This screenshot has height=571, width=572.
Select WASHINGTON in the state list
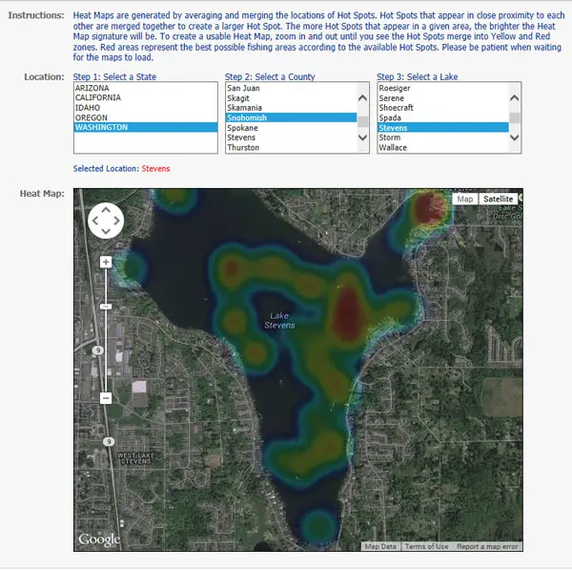pyautogui.click(x=146, y=127)
